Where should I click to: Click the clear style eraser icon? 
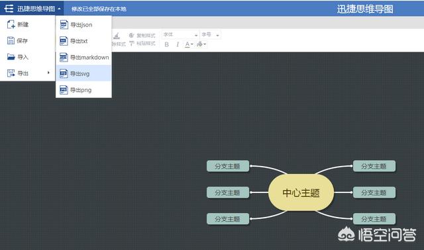(117, 36)
